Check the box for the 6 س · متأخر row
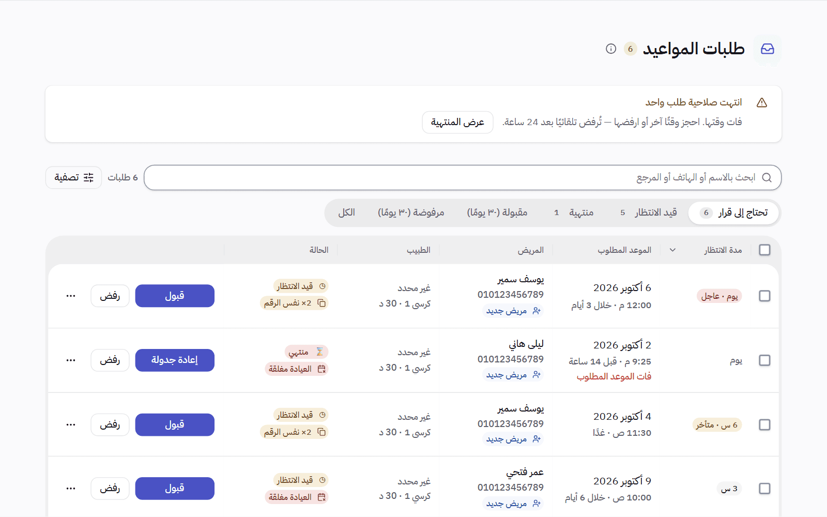This screenshot has width=827, height=517. coord(764,424)
